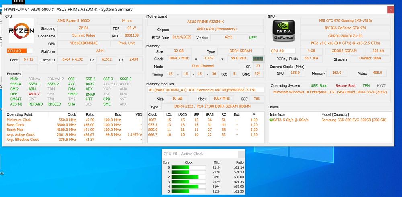Click the green memory module icon
The height and width of the screenshot is (197, 402).
coord(258,59)
